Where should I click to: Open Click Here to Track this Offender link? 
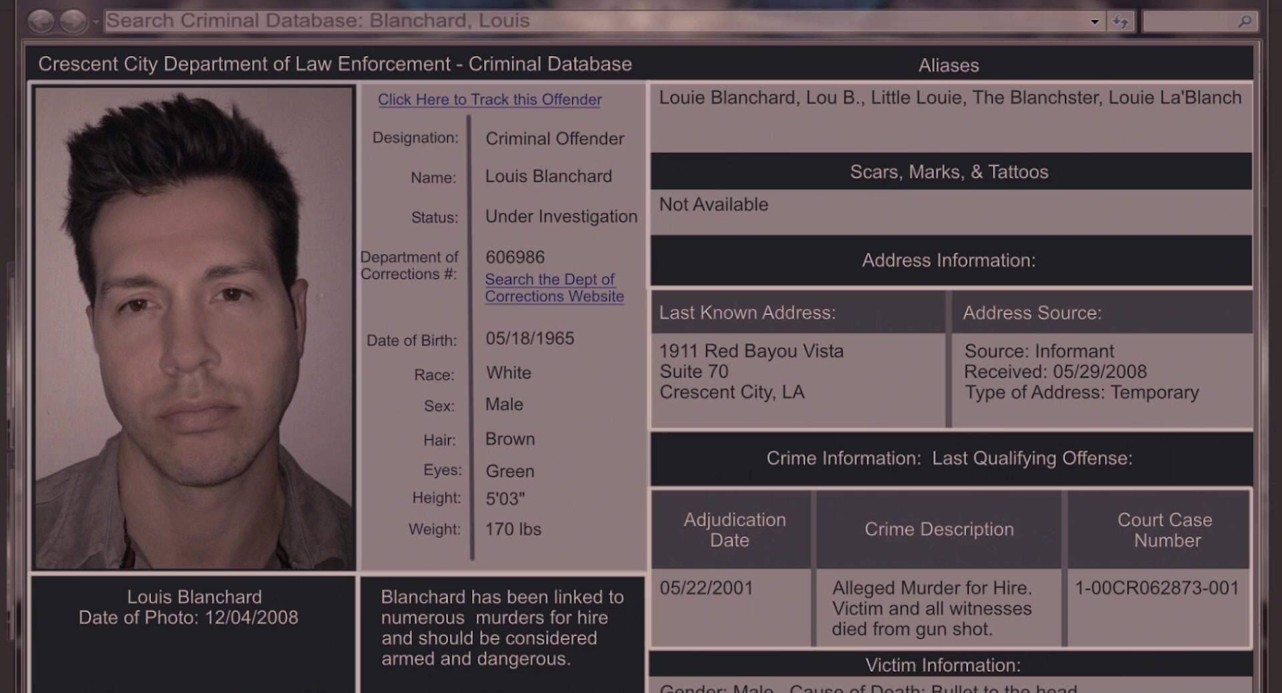coord(489,99)
